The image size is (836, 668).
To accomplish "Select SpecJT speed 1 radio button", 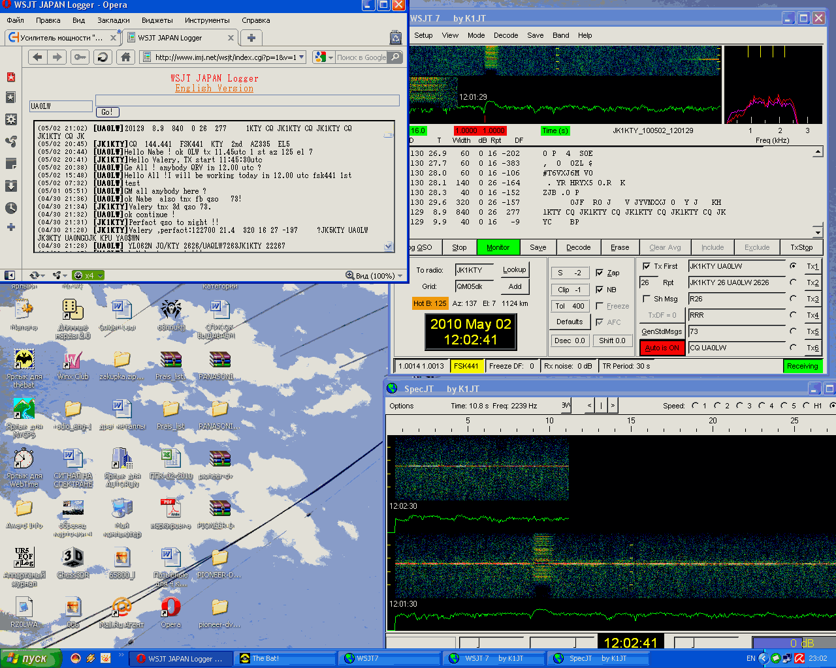I will [695, 406].
